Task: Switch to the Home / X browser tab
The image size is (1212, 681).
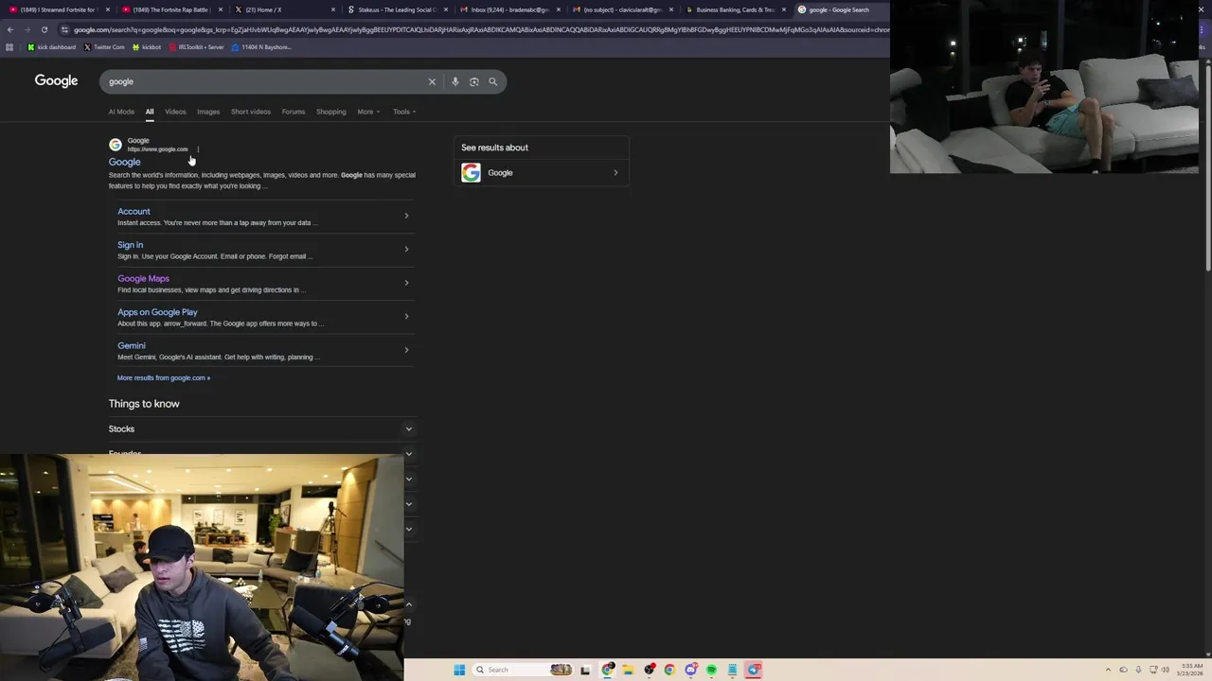Action: [285, 9]
